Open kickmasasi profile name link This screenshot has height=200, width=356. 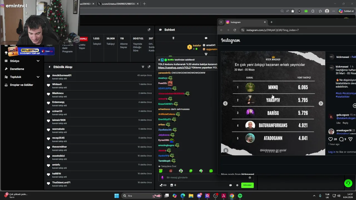(343, 57)
